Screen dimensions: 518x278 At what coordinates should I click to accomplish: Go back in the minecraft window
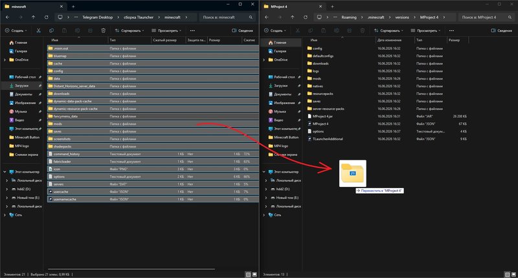point(8,17)
